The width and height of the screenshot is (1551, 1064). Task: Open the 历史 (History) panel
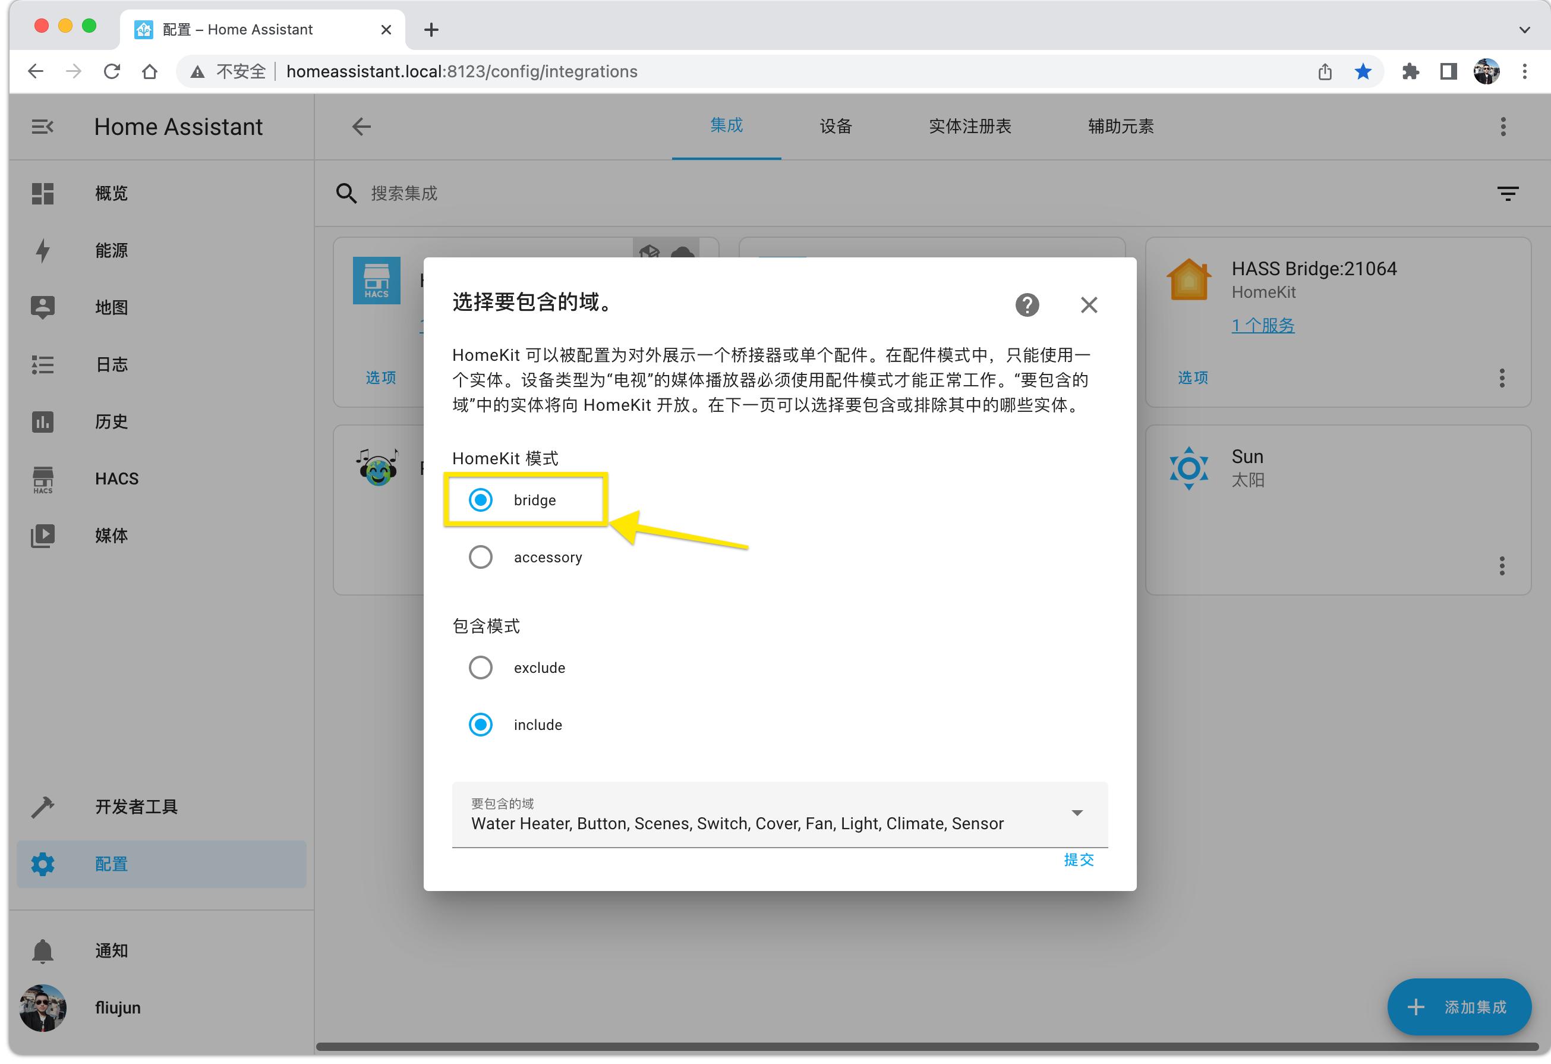click(x=111, y=421)
